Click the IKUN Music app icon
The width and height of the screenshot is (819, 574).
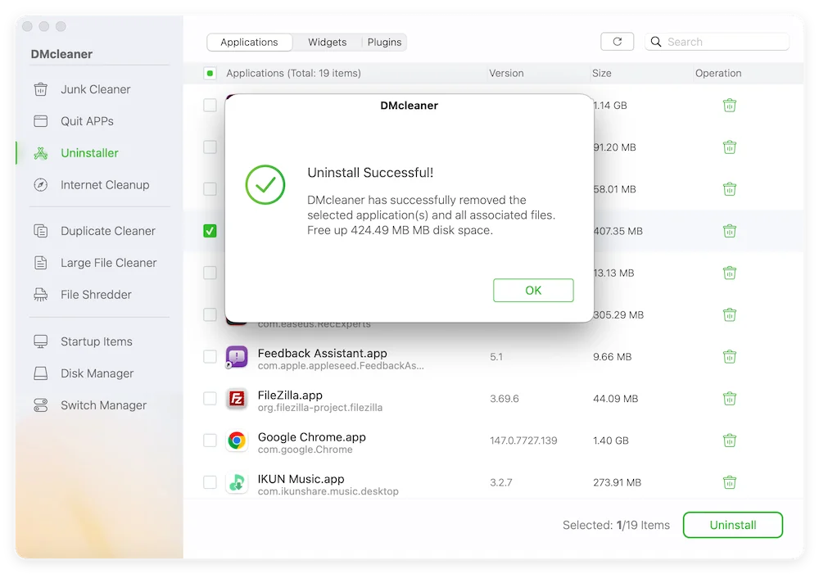(237, 482)
